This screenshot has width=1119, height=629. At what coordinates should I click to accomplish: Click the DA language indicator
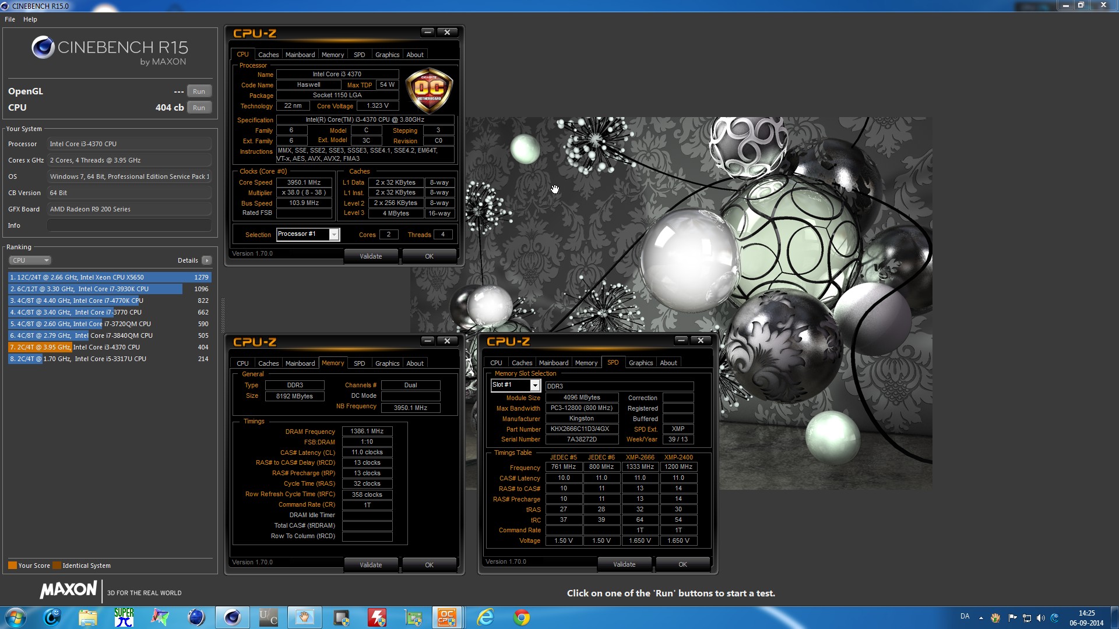[x=965, y=616]
